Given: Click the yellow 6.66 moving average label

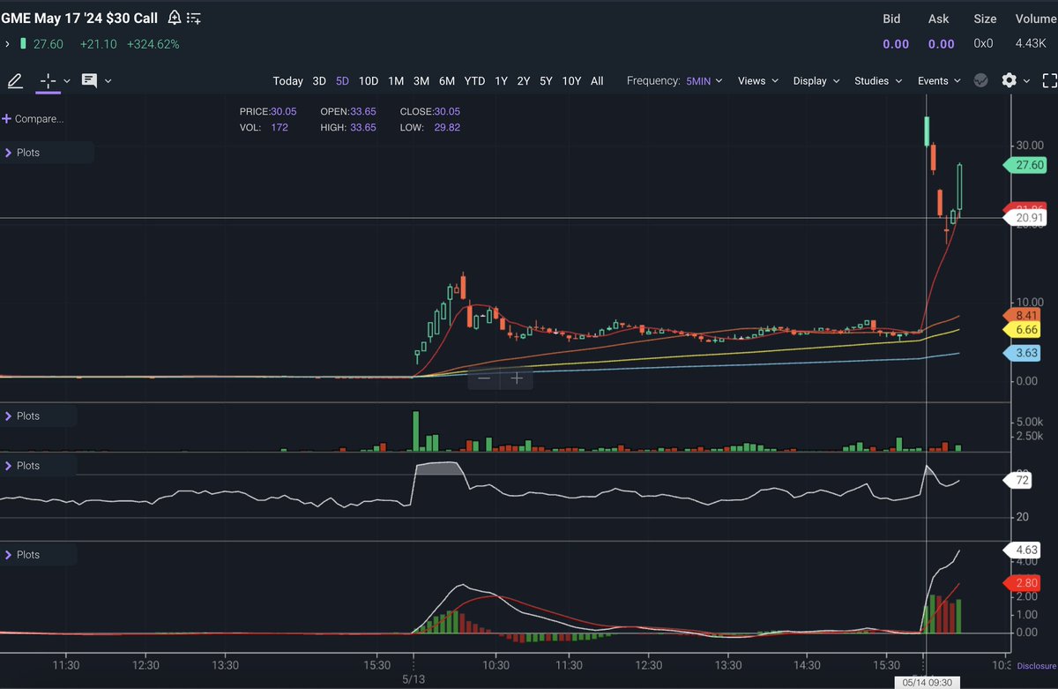Looking at the screenshot, I should [1024, 329].
